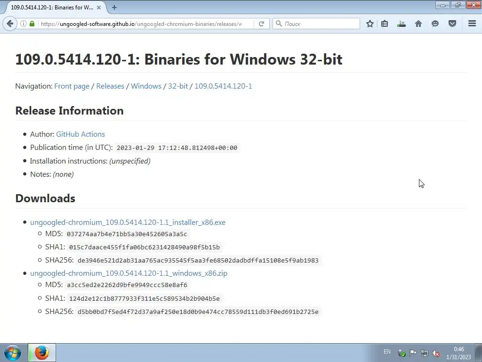Show bookmarks list icon

point(385,24)
